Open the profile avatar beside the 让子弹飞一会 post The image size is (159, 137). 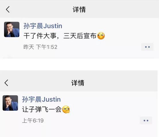pos(10,103)
